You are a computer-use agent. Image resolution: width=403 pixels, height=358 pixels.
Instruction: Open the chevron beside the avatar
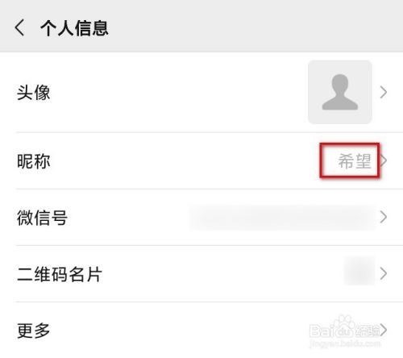click(384, 92)
